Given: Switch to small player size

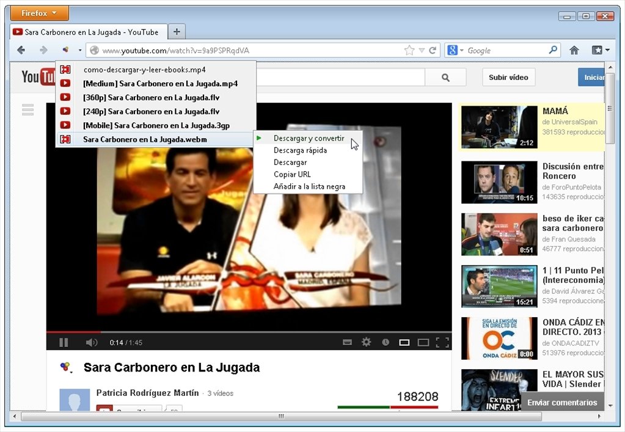Looking at the screenshot, I should [404, 342].
